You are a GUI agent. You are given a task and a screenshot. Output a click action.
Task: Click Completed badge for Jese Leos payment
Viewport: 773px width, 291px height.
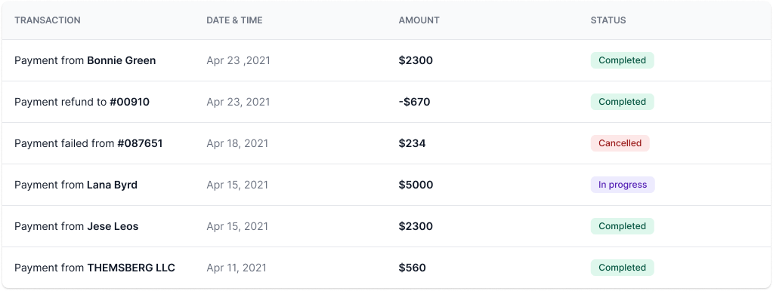coord(622,226)
